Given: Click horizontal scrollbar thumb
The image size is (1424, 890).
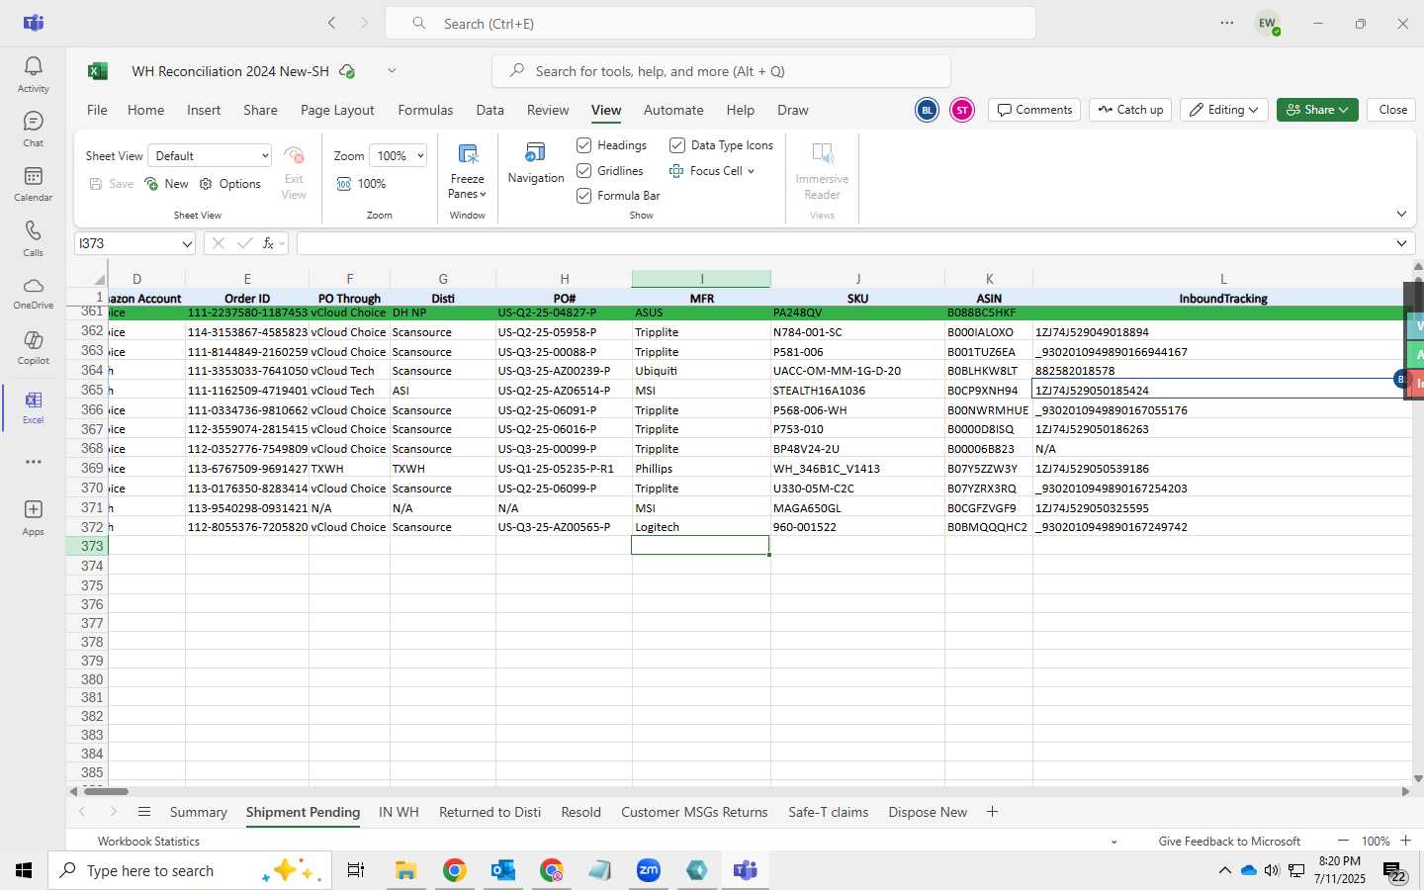Looking at the screenshot, I should coord(106,791).
